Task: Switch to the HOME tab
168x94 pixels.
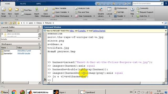Action: coord(8,4)
